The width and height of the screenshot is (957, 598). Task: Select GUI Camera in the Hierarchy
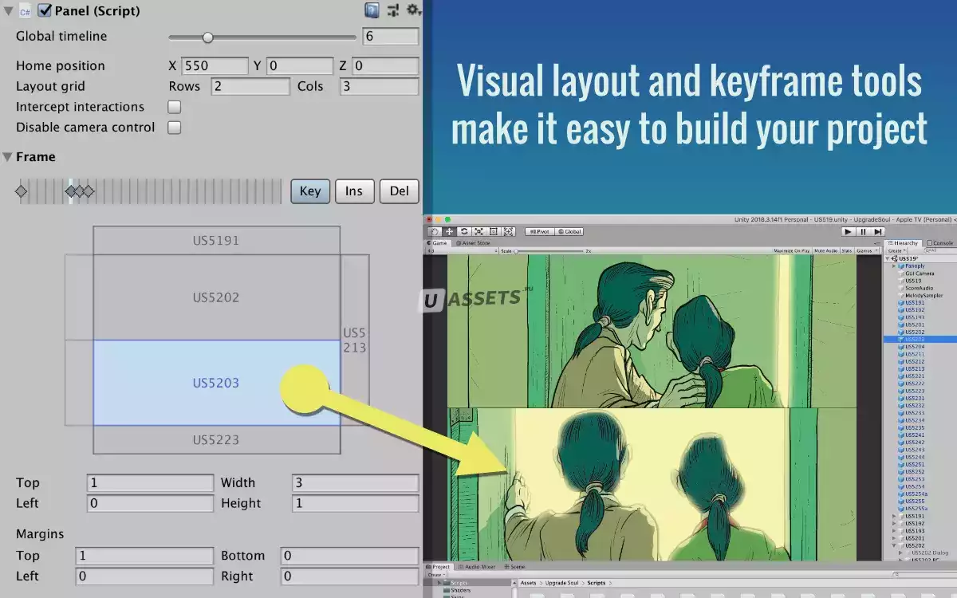click(920, 273)
